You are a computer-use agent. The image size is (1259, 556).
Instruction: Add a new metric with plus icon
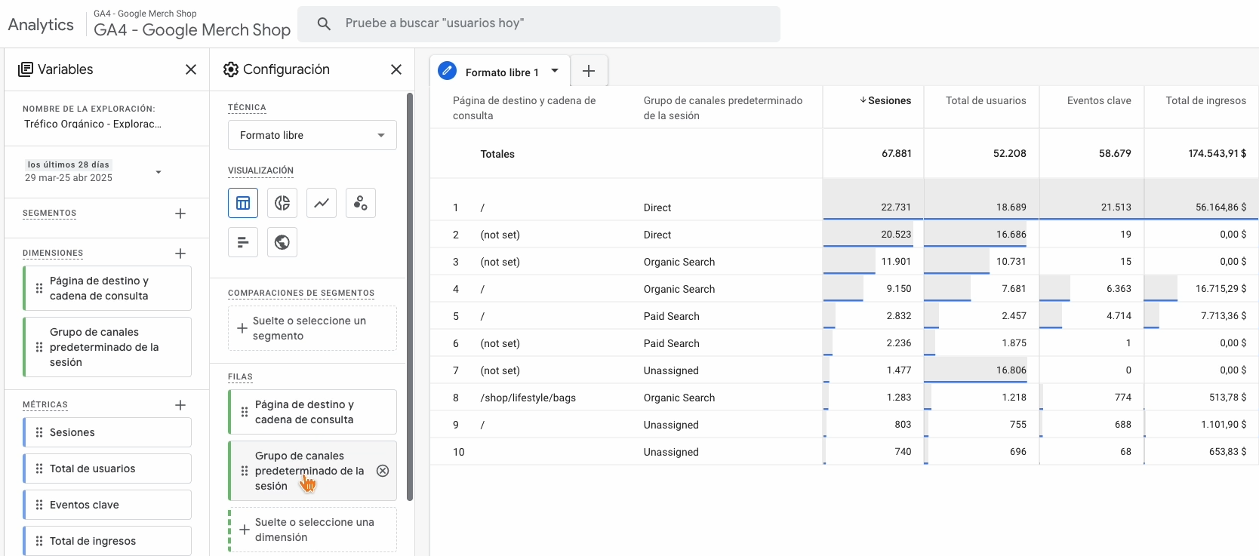pyautogui.click(x=180, y=405)
